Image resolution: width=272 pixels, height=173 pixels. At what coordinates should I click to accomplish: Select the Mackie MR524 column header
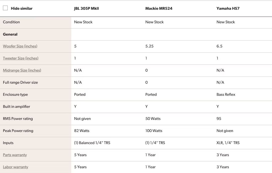click(158, 8)
